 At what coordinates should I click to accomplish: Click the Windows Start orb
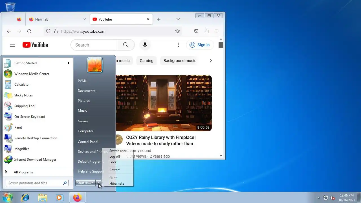(x=7, y=198)
